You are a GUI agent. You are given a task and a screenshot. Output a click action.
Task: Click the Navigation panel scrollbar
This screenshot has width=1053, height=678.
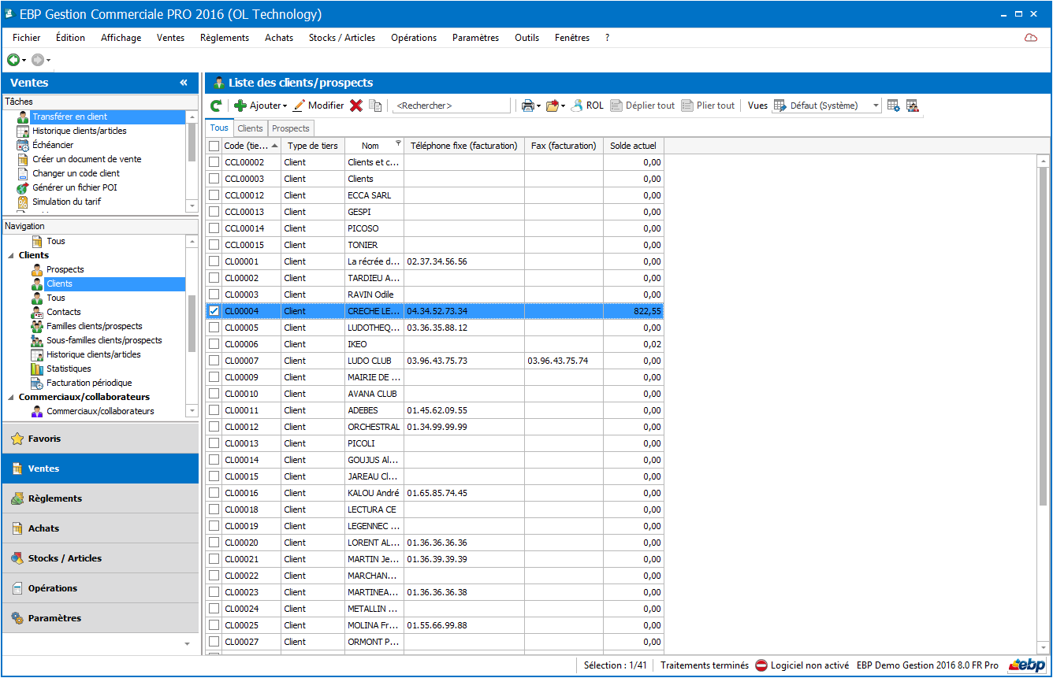pos(192,326)
